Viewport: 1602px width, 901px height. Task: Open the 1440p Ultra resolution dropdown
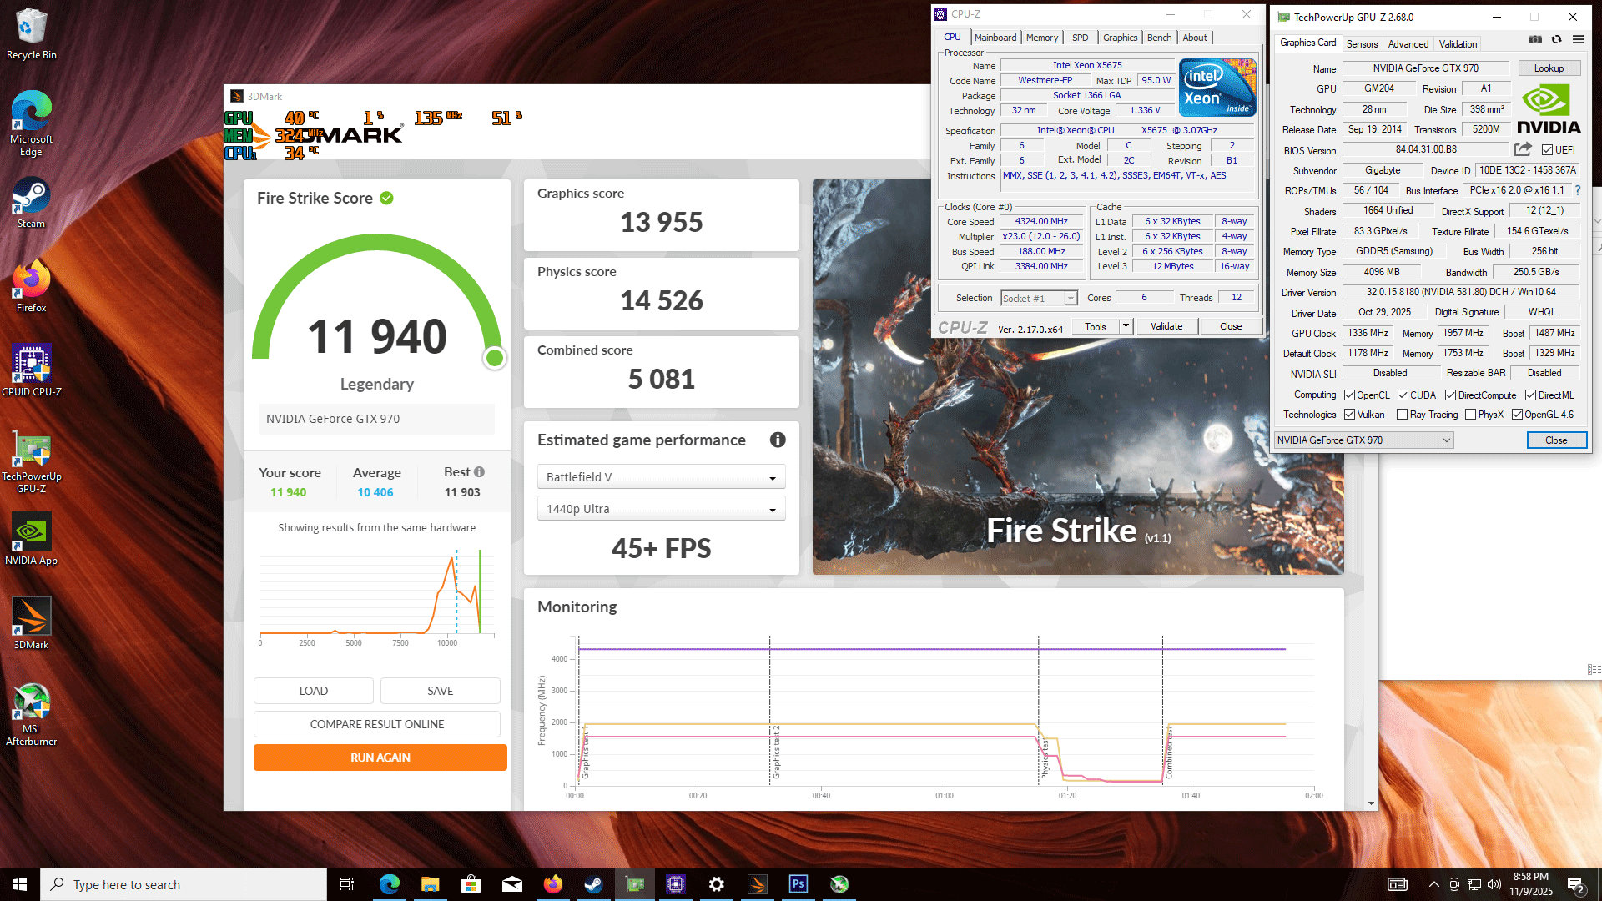point(661,509)
